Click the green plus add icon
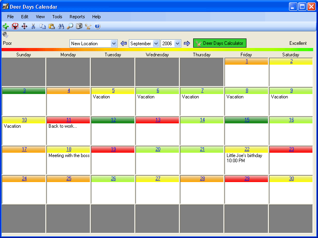Screen dimensions: 318x238 [6, 26]
